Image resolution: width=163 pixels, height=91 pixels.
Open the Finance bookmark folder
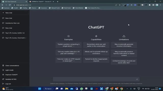33,8
